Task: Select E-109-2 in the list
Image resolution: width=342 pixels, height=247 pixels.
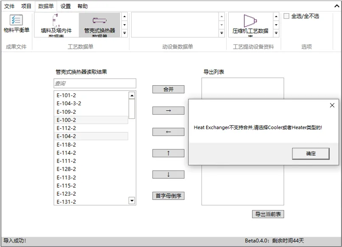Action: (x=91, y=112)
